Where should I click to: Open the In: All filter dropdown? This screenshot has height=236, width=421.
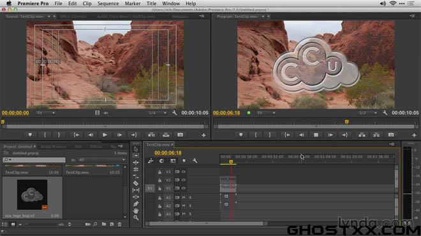coord(101,160)
